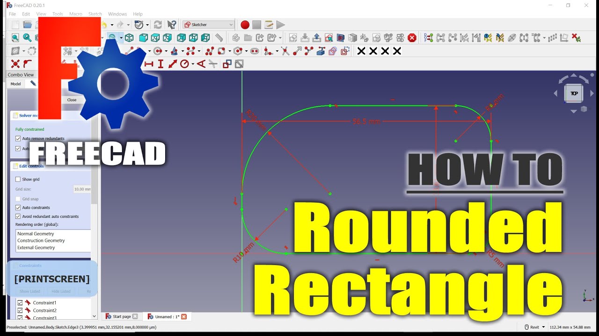
Task: Click the Close button in task panel
Action: tap(72, 100)
